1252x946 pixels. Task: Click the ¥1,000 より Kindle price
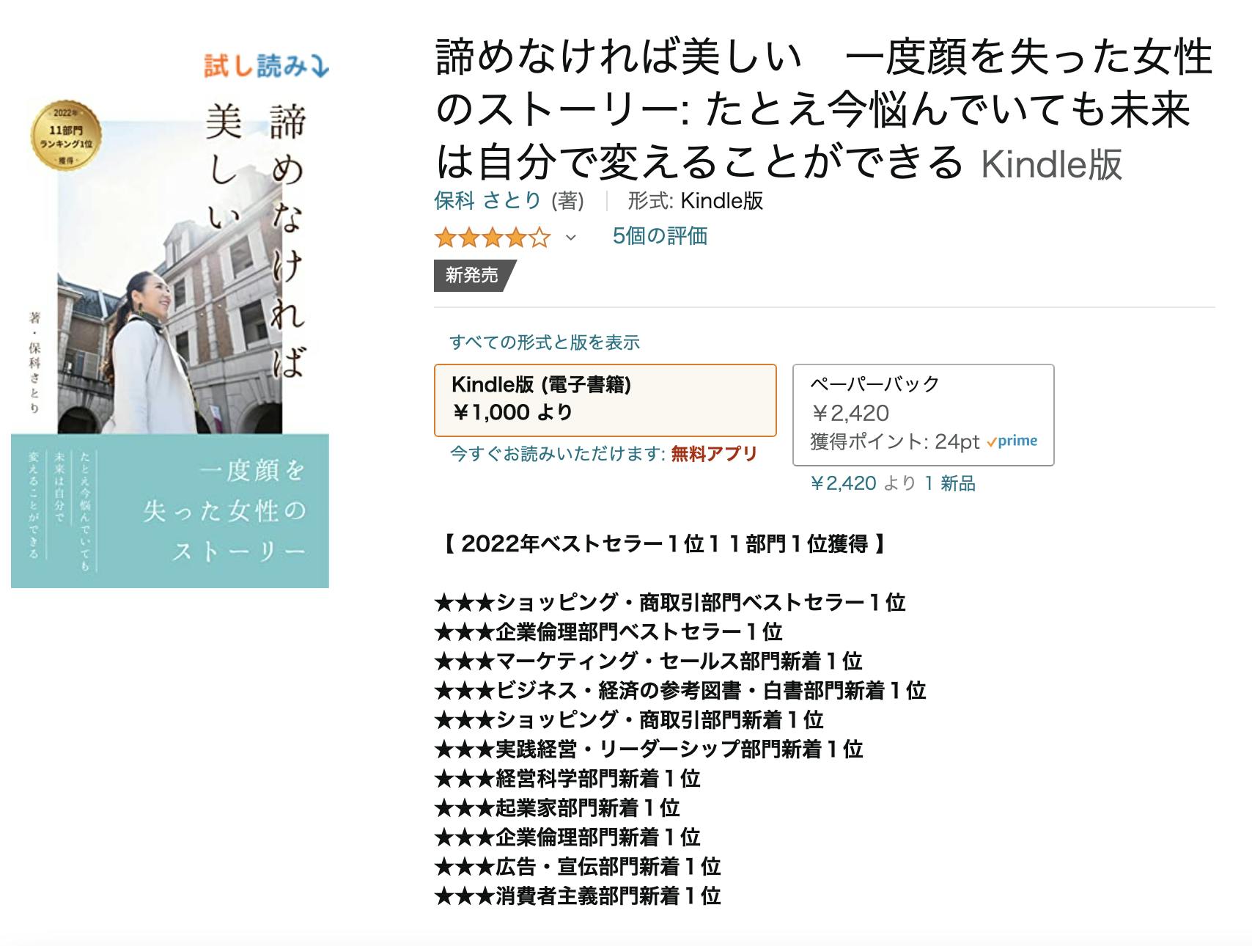click(512, 413)
